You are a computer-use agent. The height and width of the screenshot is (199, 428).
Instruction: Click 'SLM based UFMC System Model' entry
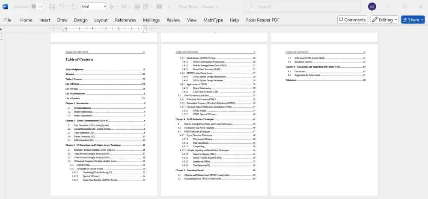(x=327, y=58)
